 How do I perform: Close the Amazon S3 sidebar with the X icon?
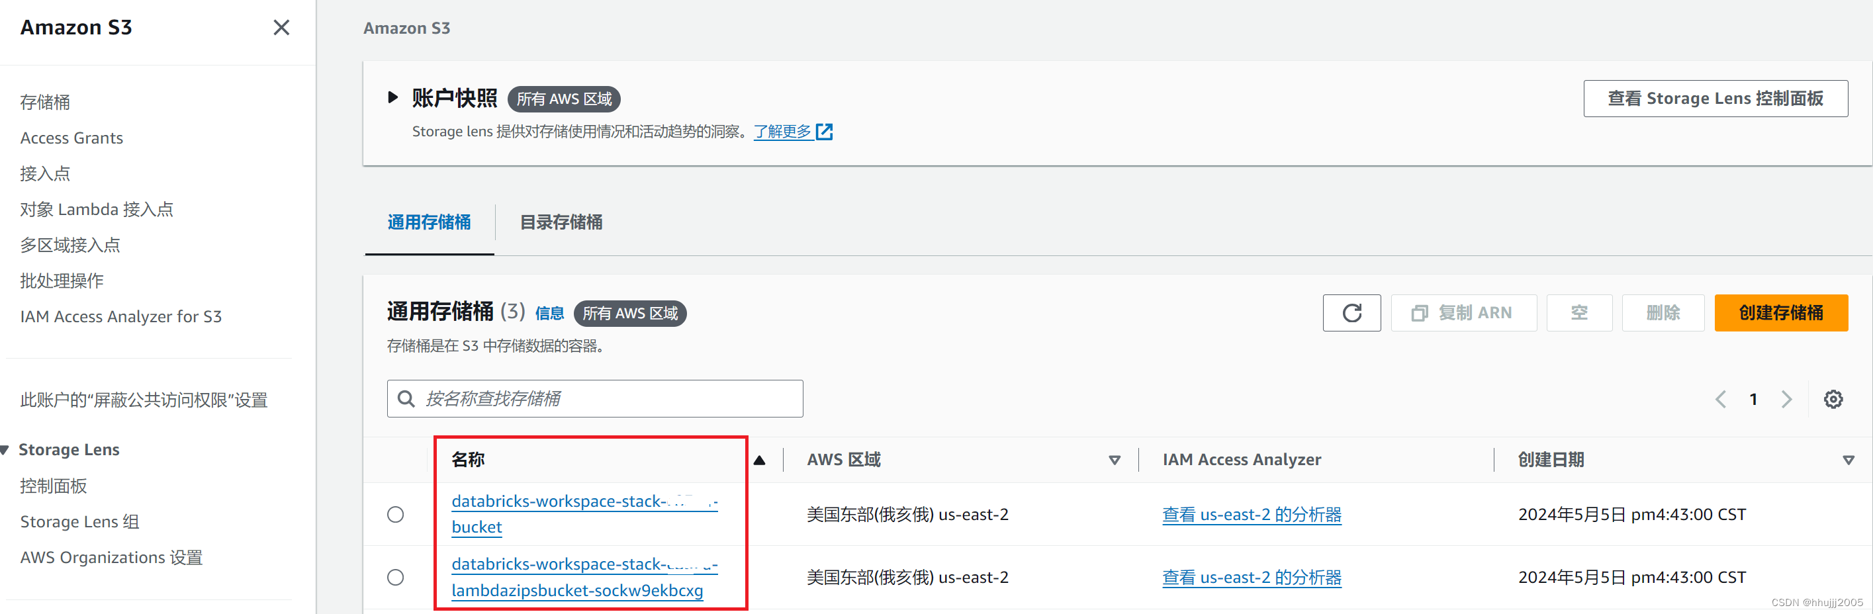pyautogui.click(x=281, y=27)
